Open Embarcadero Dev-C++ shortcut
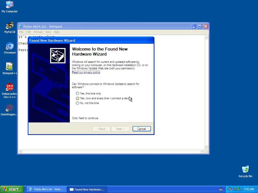The width and height of the screenshot is (258, 193). coord(10,90)
